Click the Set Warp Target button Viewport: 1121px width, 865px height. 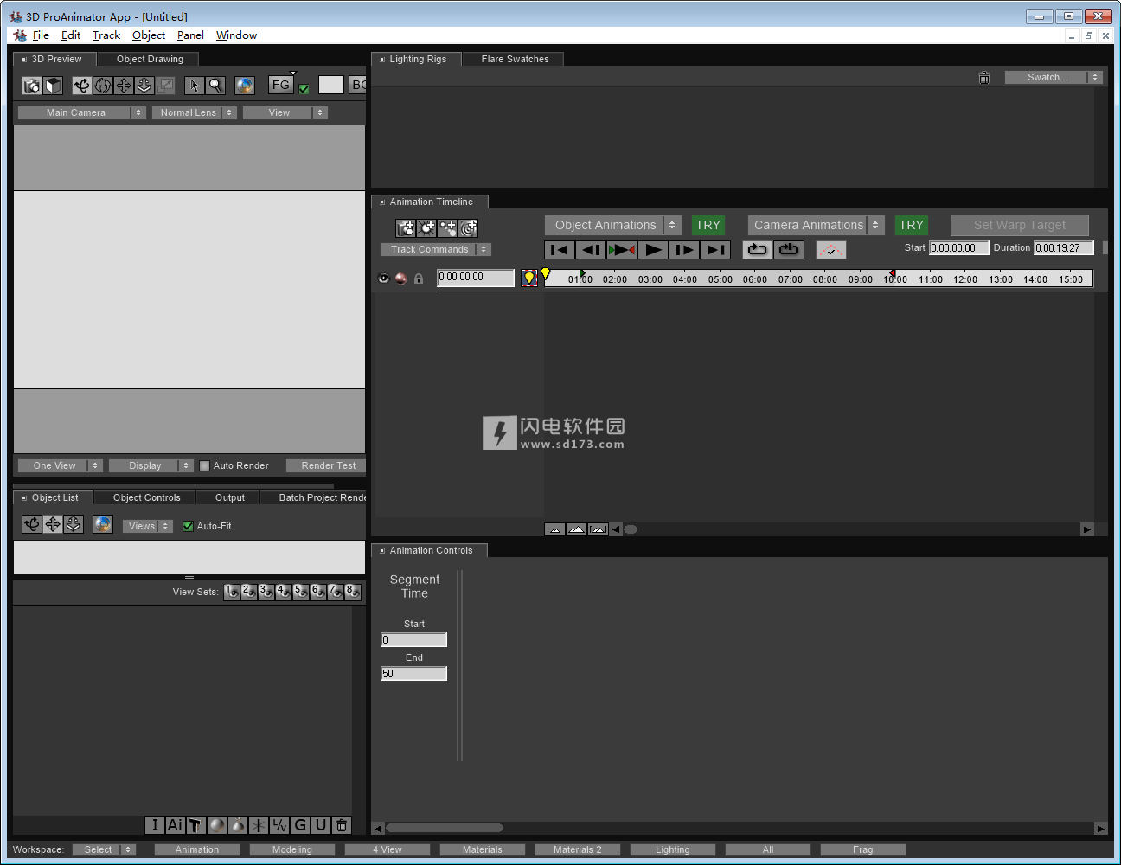tap(1019, 225)
